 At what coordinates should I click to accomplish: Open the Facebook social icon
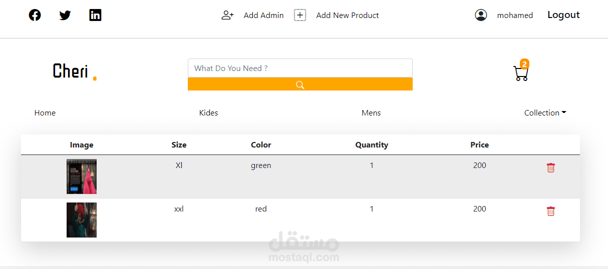pos(35,15)
